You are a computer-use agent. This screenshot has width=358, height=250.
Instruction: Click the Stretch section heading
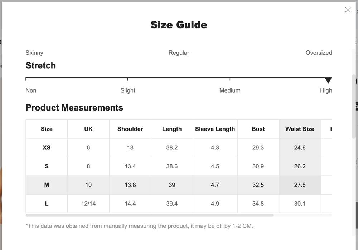pyautogui.click(x=40, y=65)
